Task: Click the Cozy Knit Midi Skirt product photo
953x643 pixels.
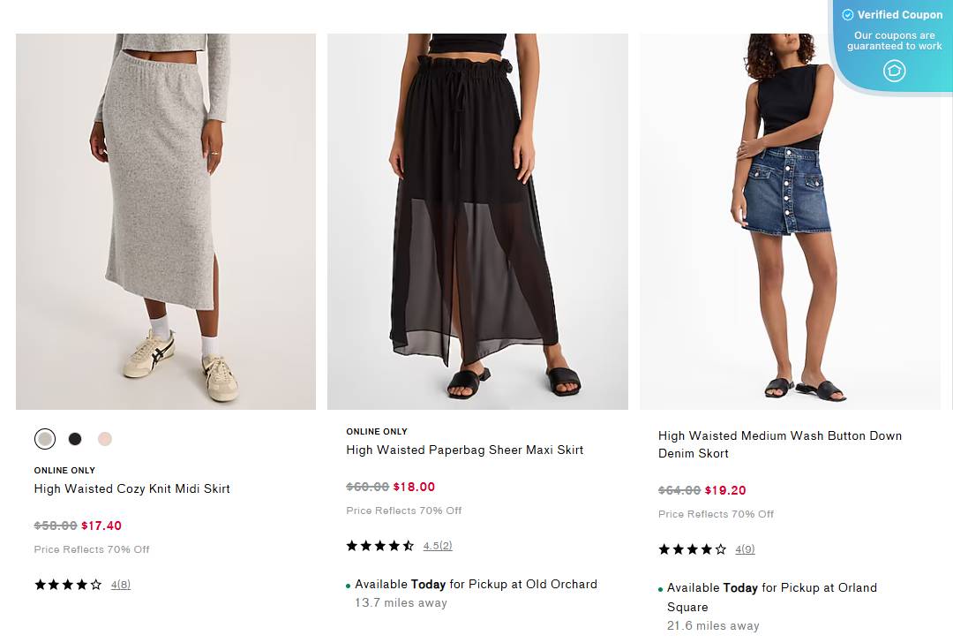Action: pos(165,221)
